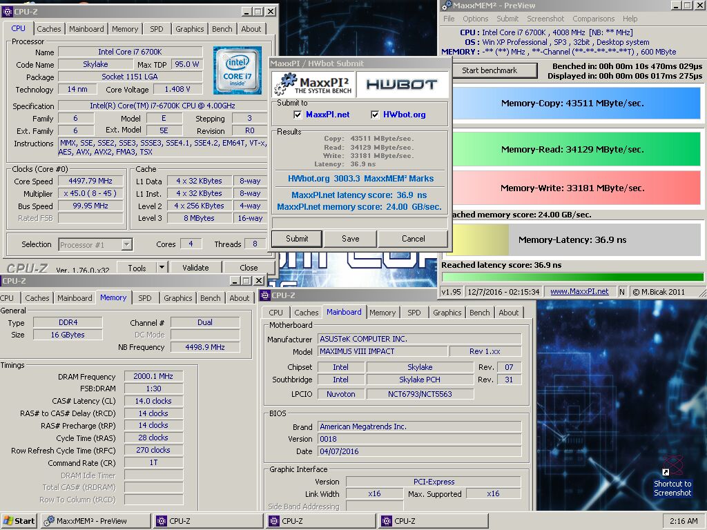The image size is (707, 530).
Task: Click the MaxxMEM² title bar gear icon
Action: 447,6
